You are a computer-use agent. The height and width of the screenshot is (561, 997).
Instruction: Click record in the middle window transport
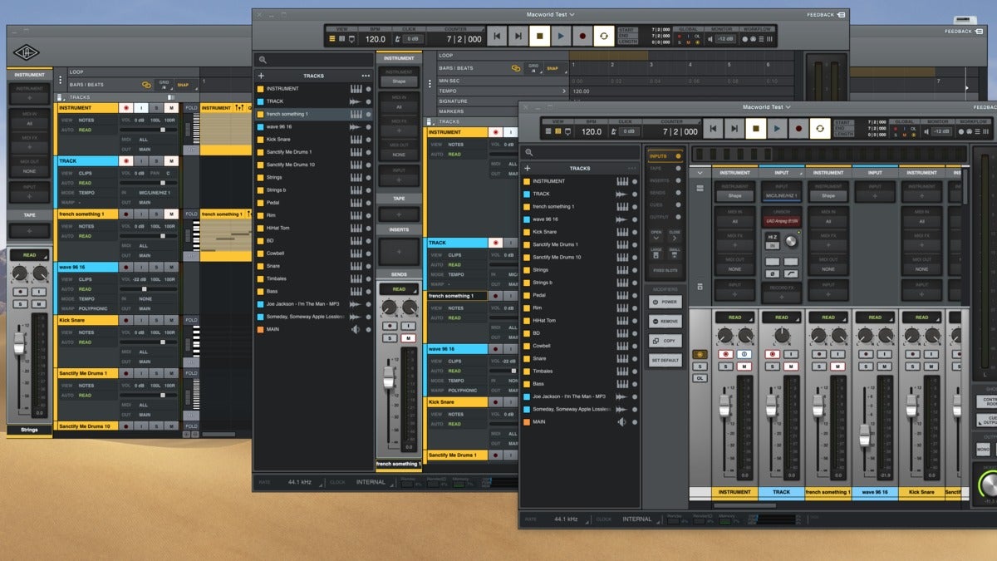[582, 37]
